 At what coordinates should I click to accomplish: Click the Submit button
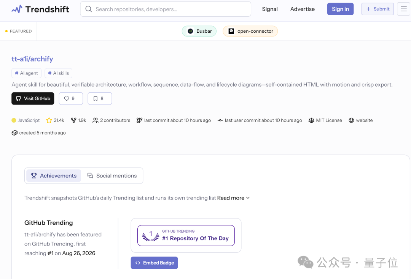(x=378, y=9)
